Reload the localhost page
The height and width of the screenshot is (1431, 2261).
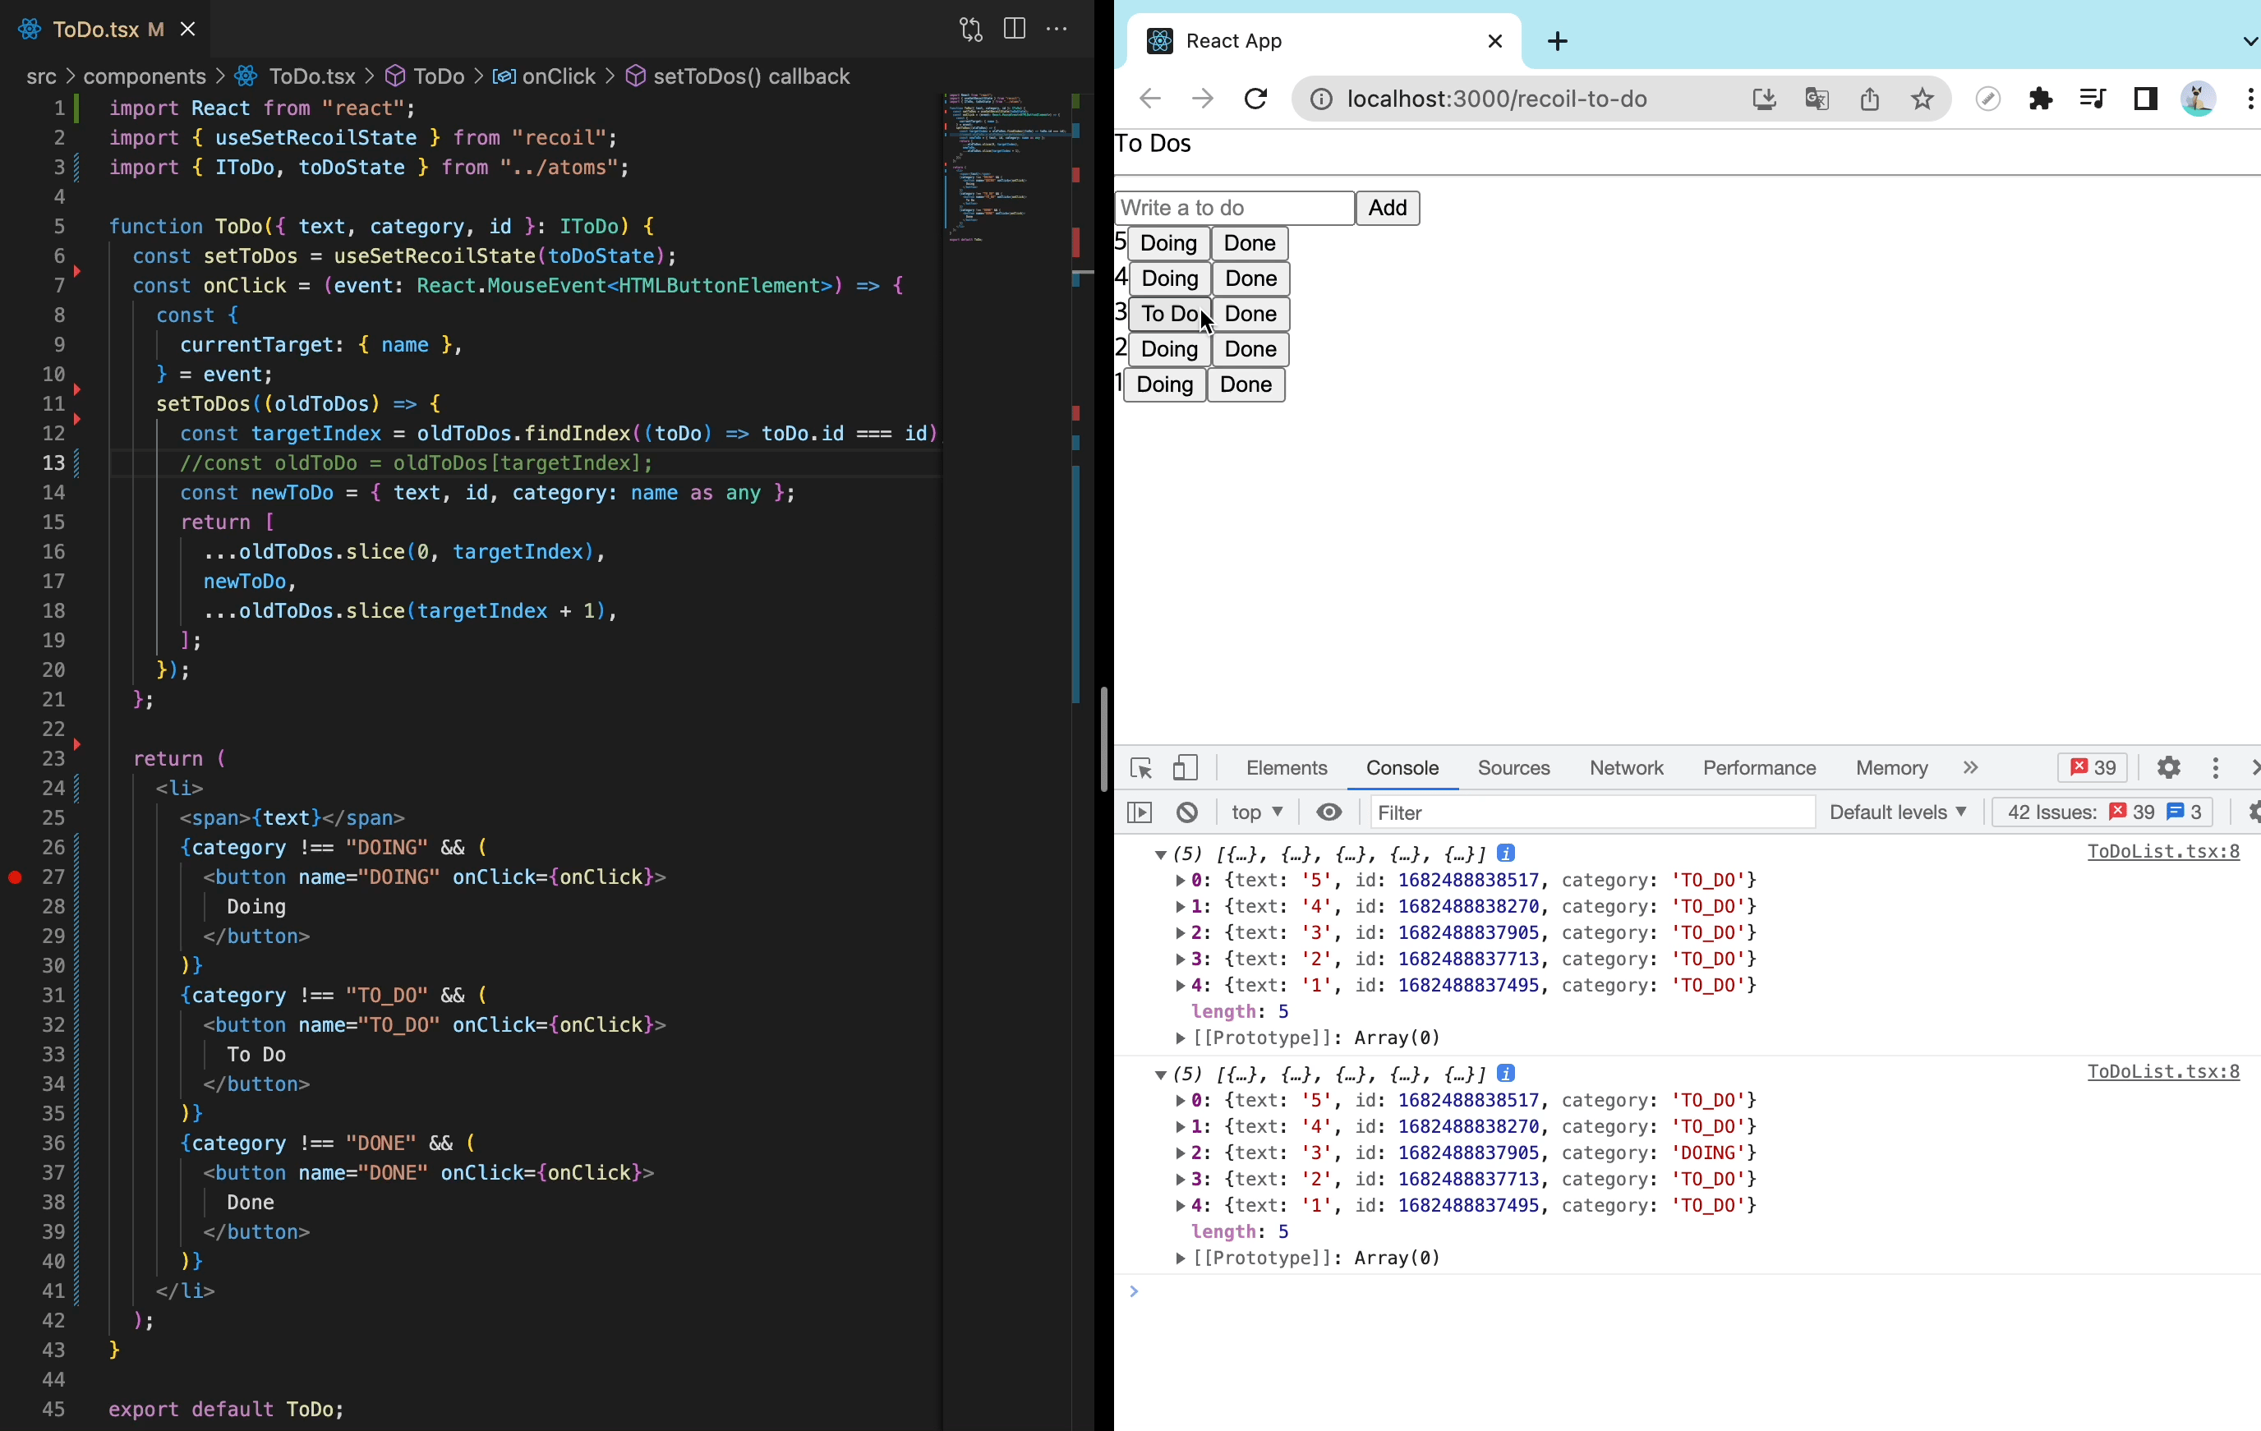[x=1255, y=99]
